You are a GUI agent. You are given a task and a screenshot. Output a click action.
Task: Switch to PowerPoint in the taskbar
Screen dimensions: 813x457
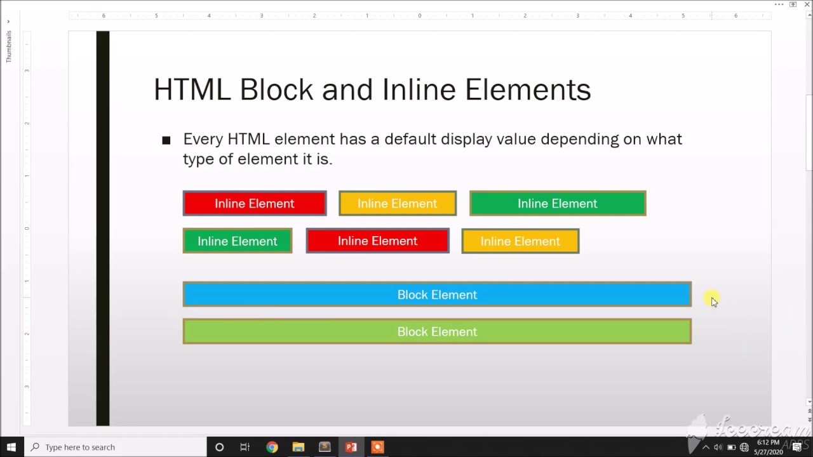click(351, 447)
